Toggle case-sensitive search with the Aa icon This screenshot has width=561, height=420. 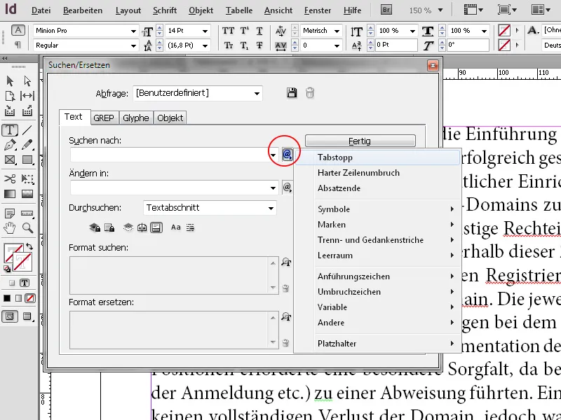point(175,227)
